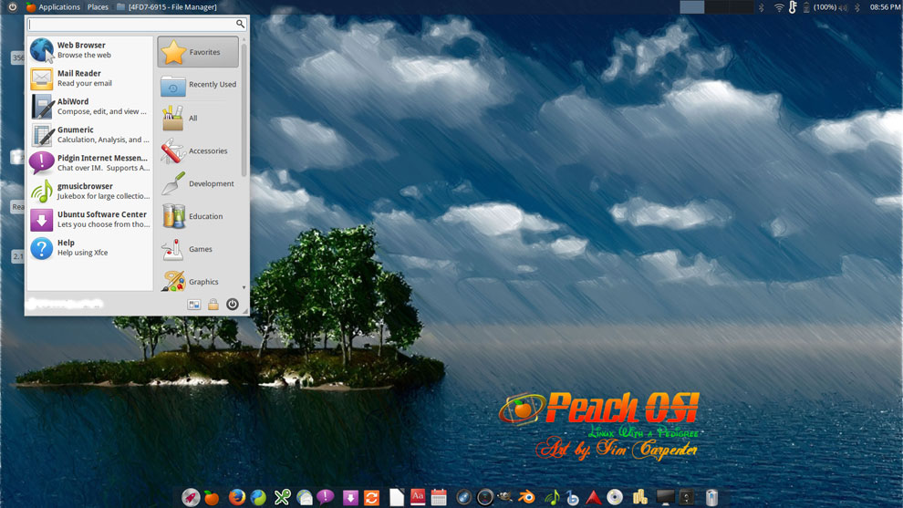Launch Blender from the dock
The width and height of the screenshot is (903, 508).
click(526, 496)
